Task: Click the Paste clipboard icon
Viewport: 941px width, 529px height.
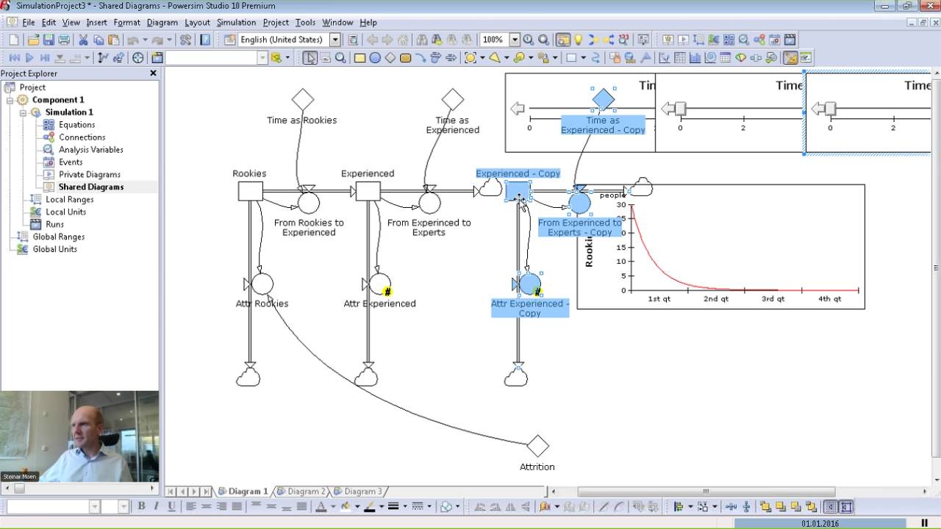Action: 114,40
